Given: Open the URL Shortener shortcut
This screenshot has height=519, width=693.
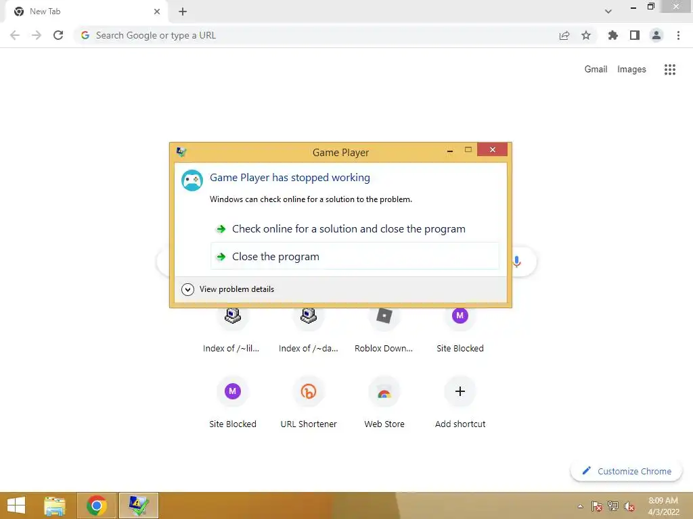Looking at the screenshot, I should pyautogui.click(x=309, y=403).
